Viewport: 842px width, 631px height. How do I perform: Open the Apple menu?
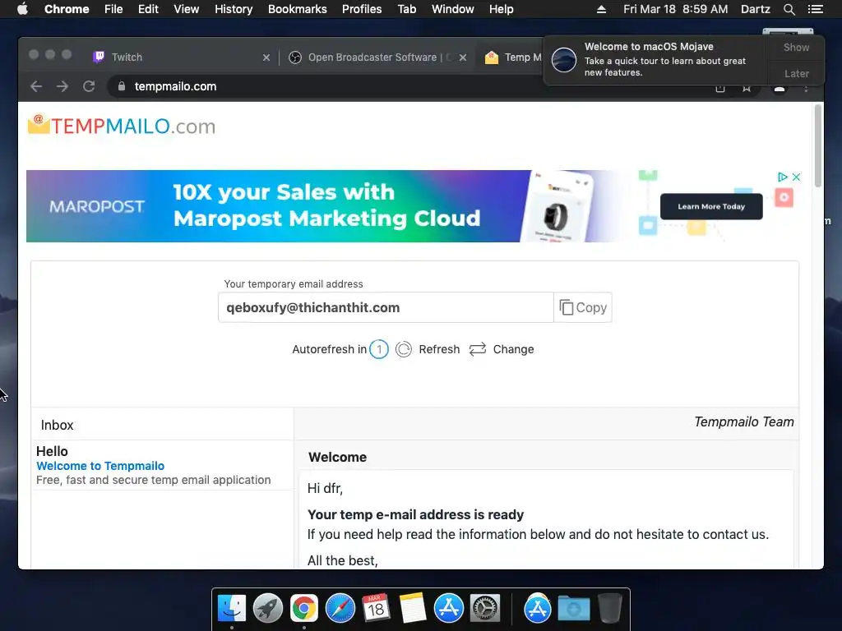pyautogui.click(x=22, y=9)
